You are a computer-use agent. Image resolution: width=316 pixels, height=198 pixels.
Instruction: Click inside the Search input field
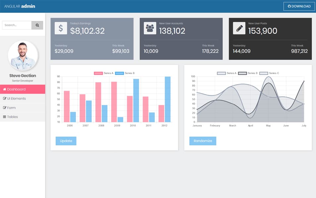click(17, 25)
